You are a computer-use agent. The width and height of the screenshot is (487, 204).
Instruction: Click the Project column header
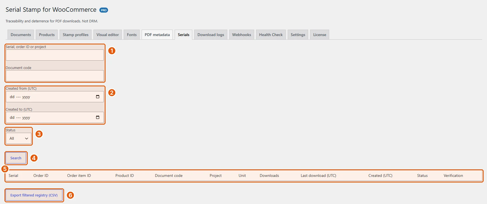[216, 175]
